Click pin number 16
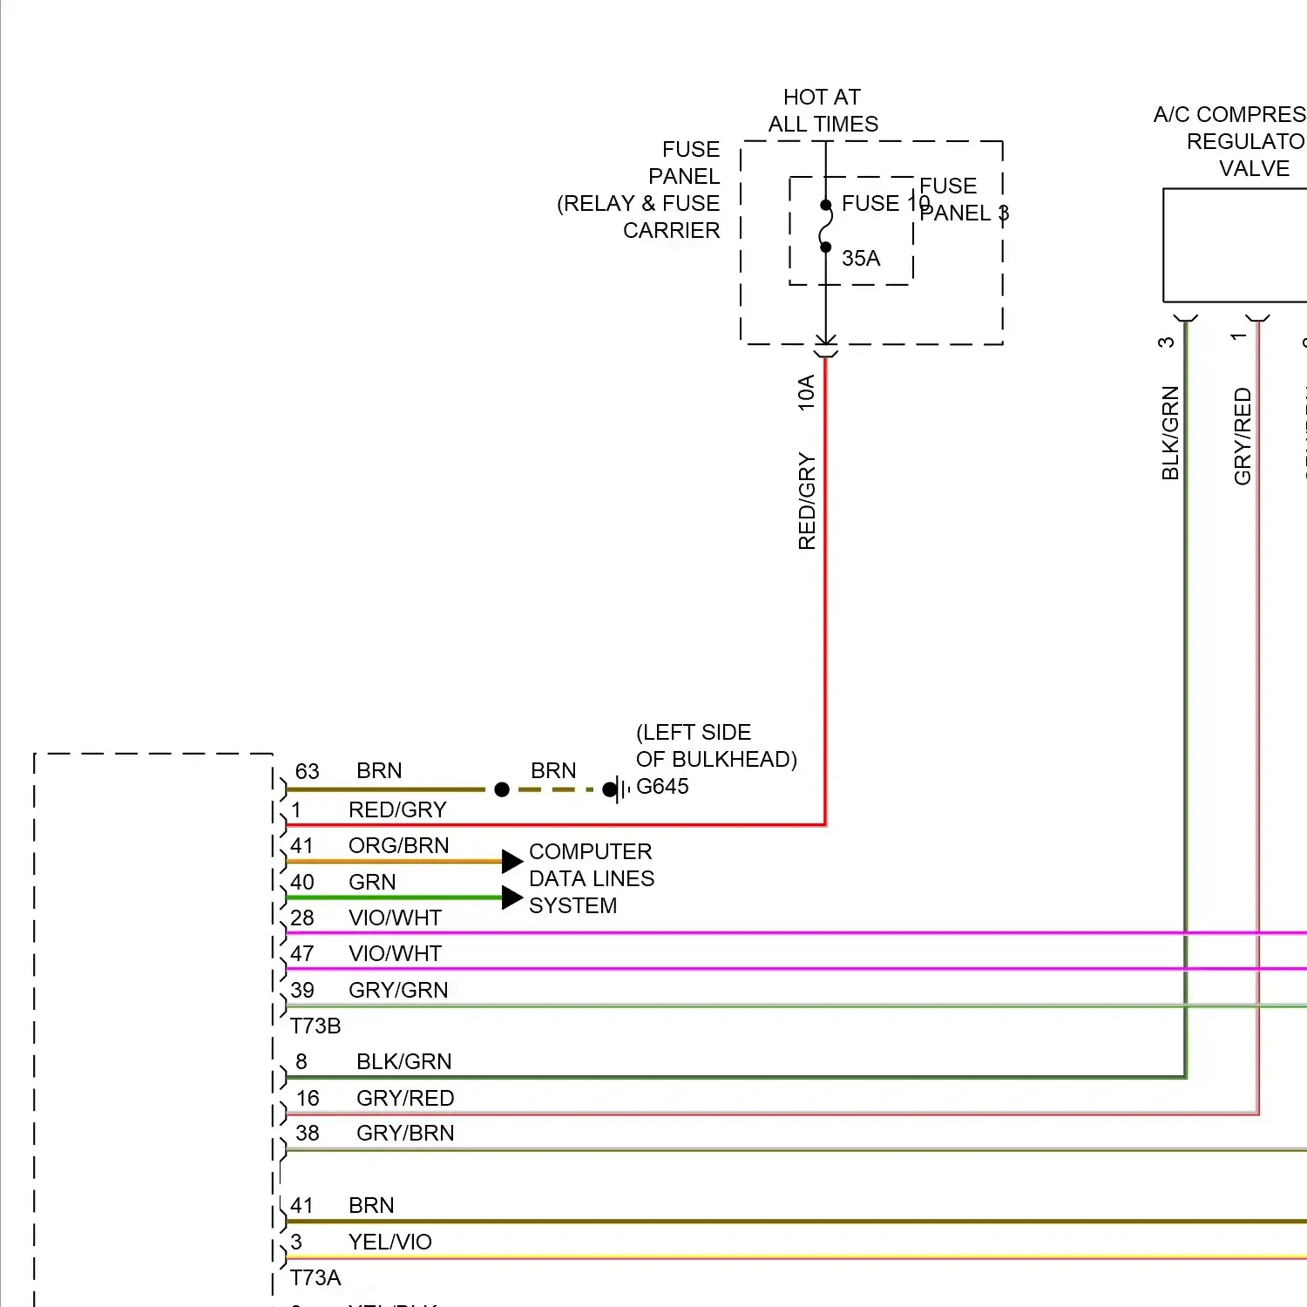This screenshot has width=1307, height=1307. 308,1099
